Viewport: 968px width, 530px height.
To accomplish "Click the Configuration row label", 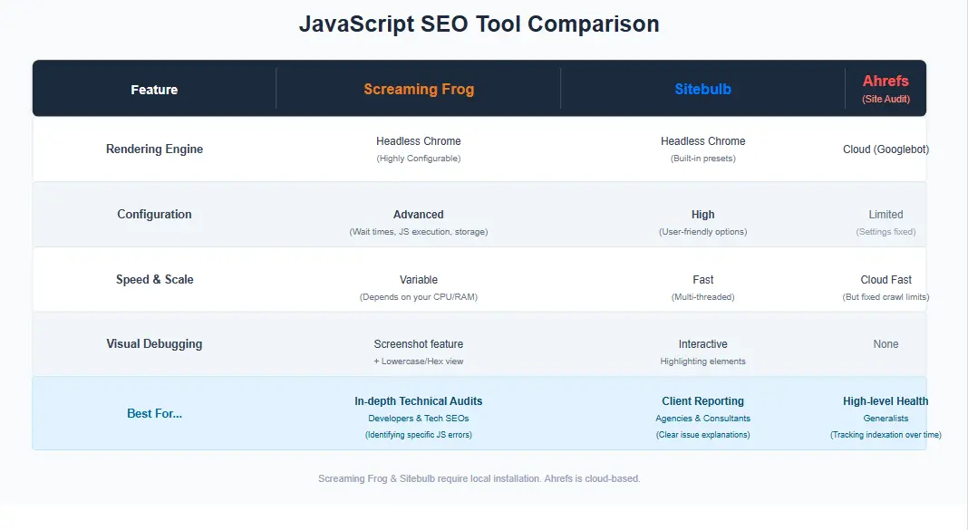I will pyautogui.click(x=154, y=214).
